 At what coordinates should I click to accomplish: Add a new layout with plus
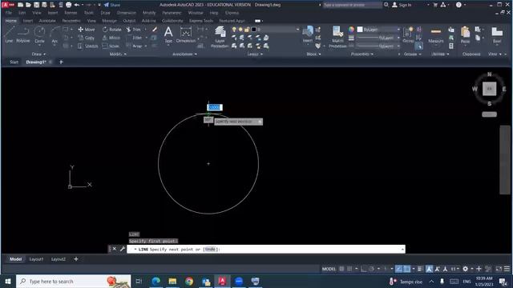[76, 259]
